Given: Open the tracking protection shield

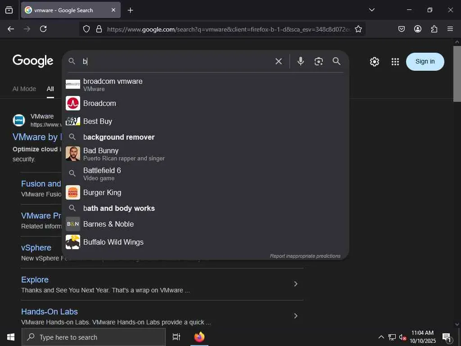Looking at the screenshot, I should coord(86,29).
